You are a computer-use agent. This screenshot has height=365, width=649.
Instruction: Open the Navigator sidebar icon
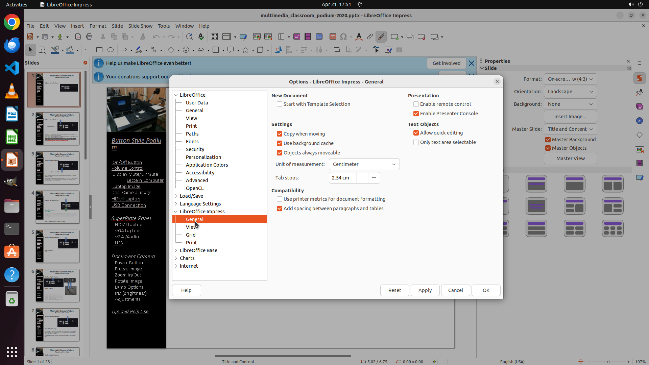click(x=639, y=121)
